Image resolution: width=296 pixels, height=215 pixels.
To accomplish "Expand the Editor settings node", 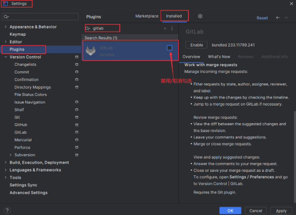I will (5, 42).
